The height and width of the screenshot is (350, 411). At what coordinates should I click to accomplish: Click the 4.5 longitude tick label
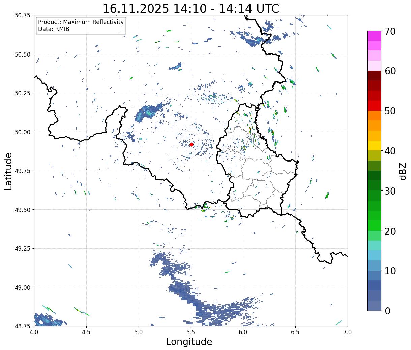(x=86, y=332)
